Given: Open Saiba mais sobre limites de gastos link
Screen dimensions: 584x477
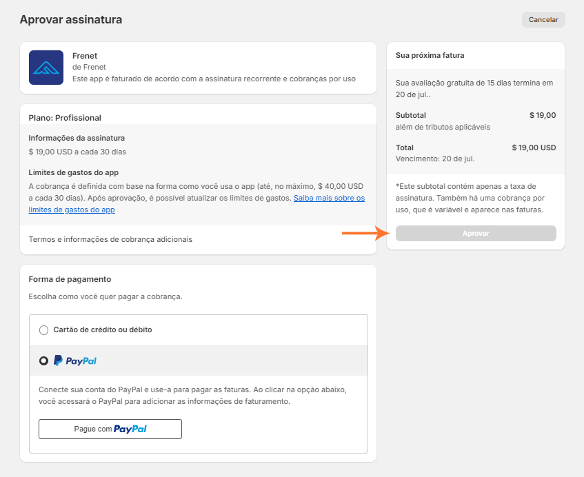Looking at the screenshot, I should (329, 199).
